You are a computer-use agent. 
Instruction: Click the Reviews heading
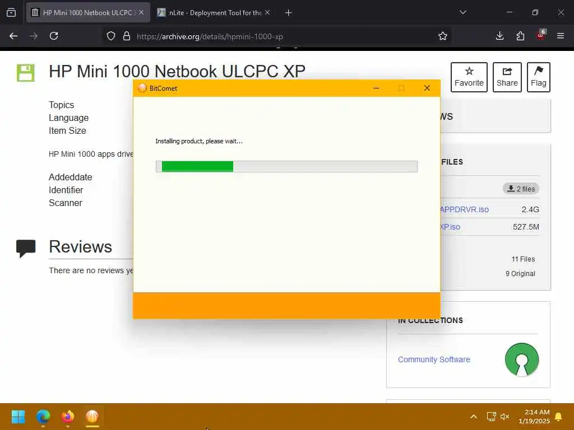coord(81,246)
